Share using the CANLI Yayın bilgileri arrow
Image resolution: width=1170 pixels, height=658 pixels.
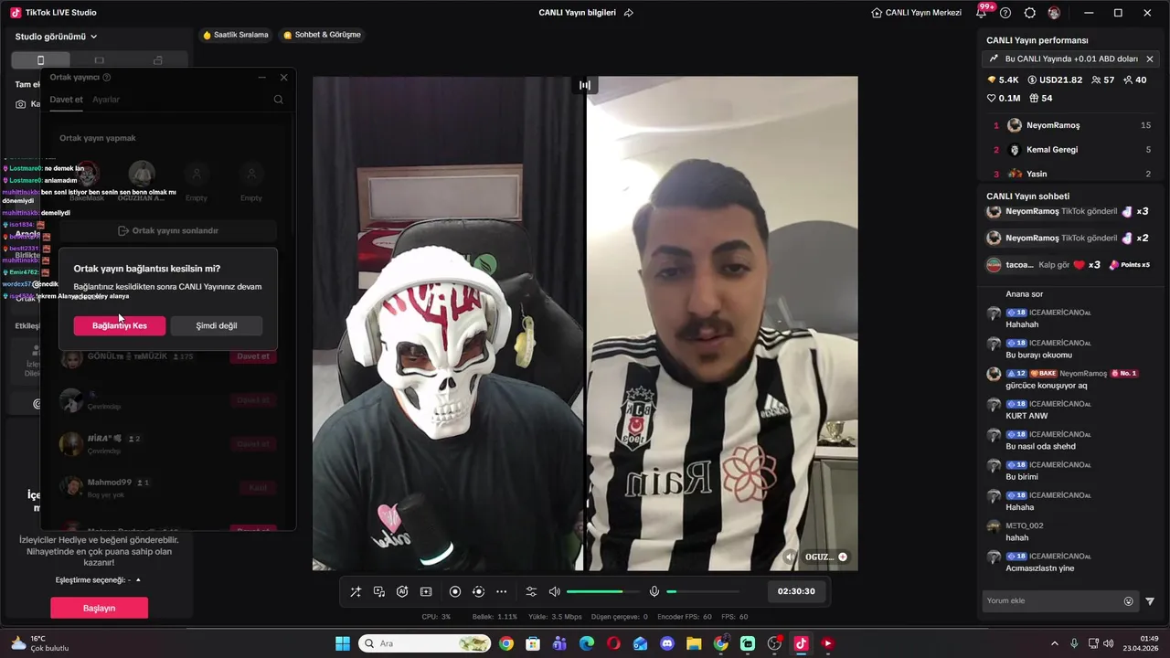pos(629,13)
